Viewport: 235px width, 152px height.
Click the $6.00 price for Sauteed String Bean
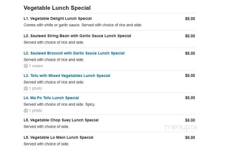point(190,36)
